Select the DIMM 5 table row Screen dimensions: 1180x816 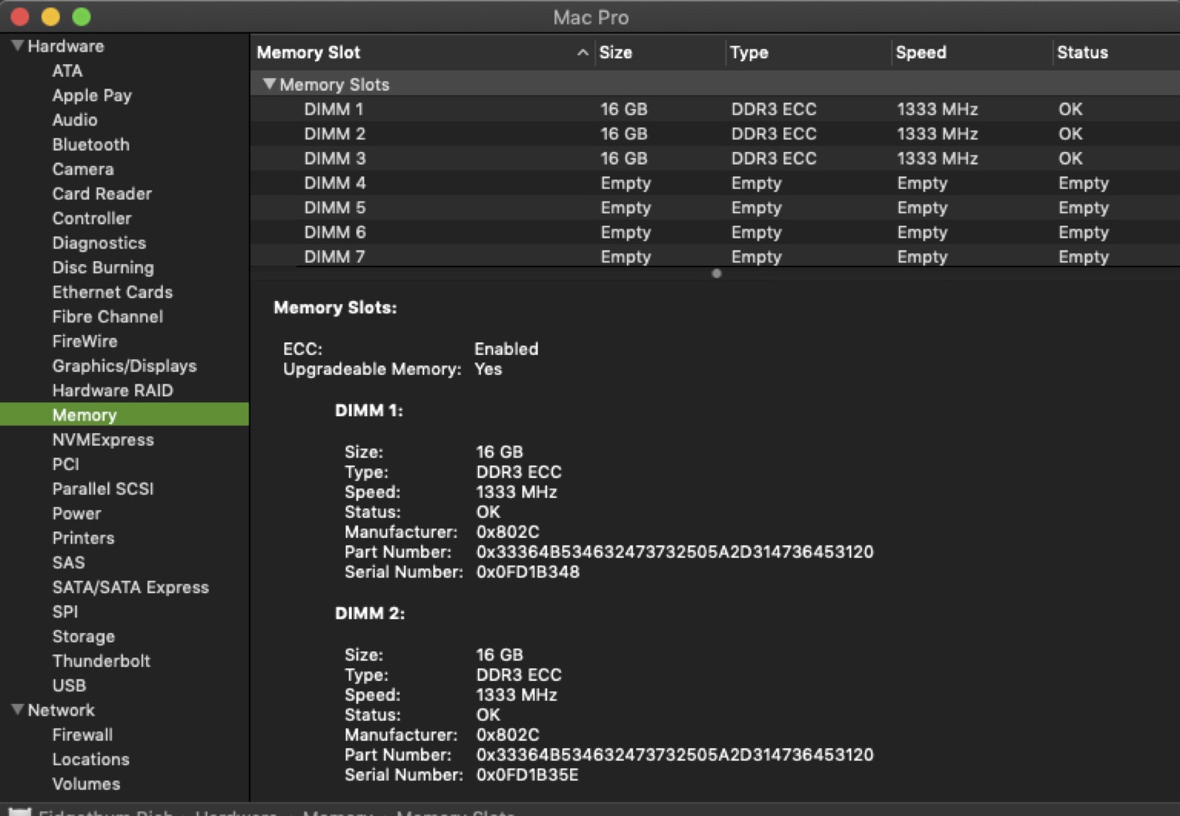[715, 207]
